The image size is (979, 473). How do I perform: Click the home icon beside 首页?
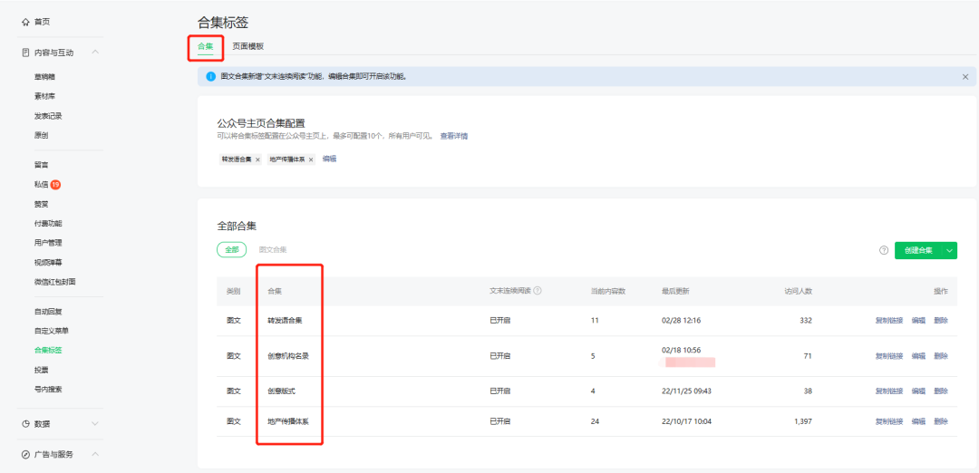pos(25,21)
